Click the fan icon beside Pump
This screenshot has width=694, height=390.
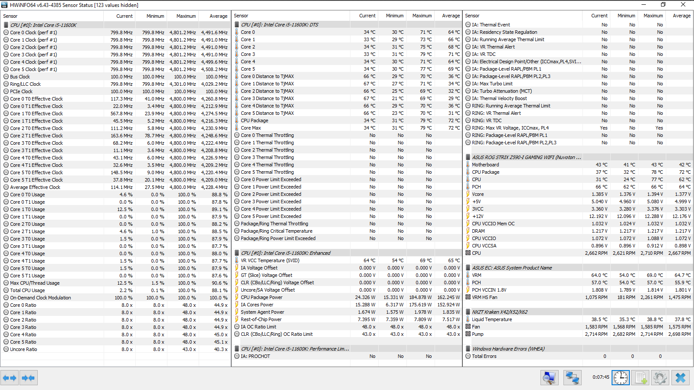point(468,334)
